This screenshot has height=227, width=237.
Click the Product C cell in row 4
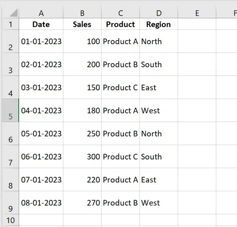pos(121,87)
